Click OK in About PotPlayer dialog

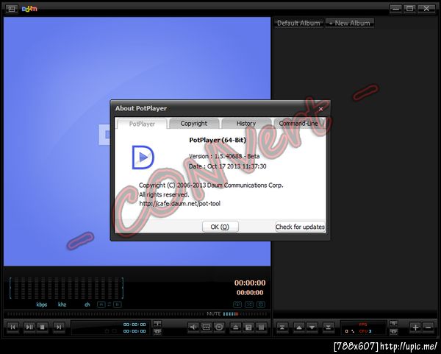(x=220, y=227)
